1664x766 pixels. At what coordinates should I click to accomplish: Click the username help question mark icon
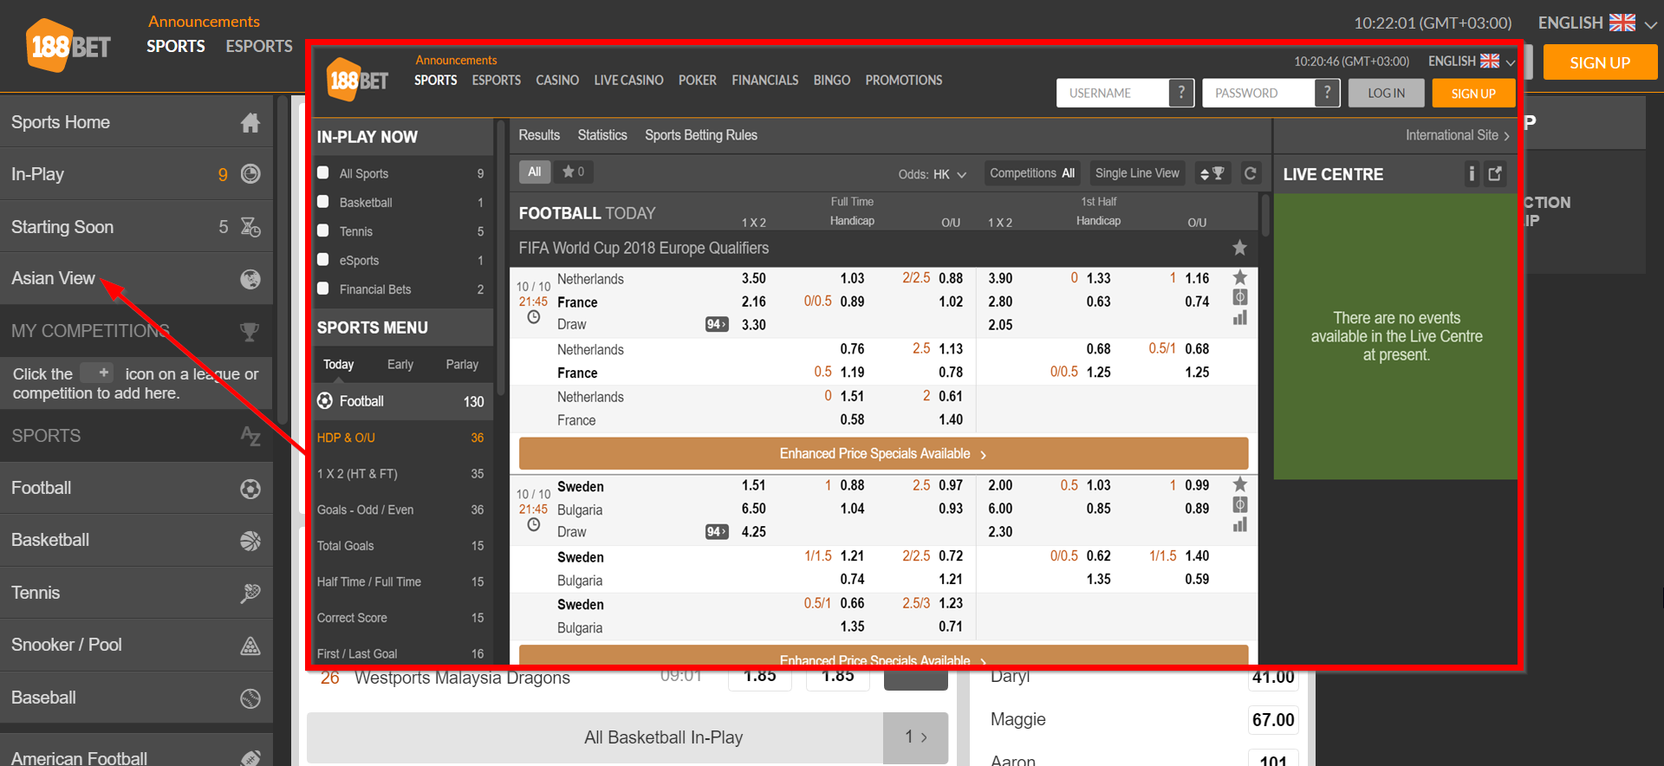point(1181,93)
